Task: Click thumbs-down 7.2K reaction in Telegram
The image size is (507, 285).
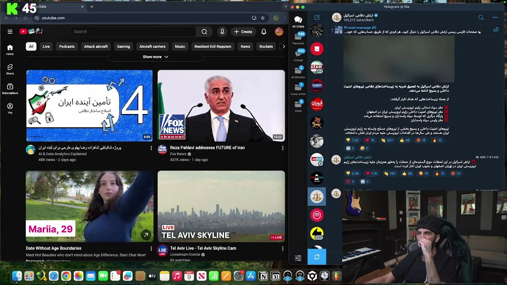Action: pos(352,140)
